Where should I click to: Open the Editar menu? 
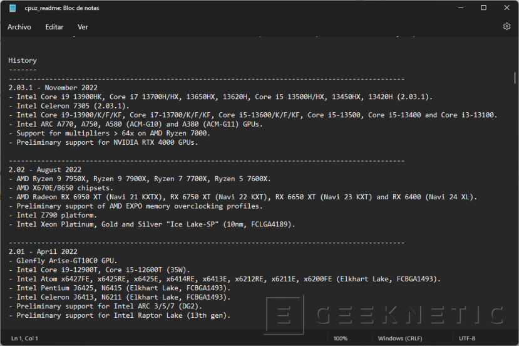pos(54,27)
